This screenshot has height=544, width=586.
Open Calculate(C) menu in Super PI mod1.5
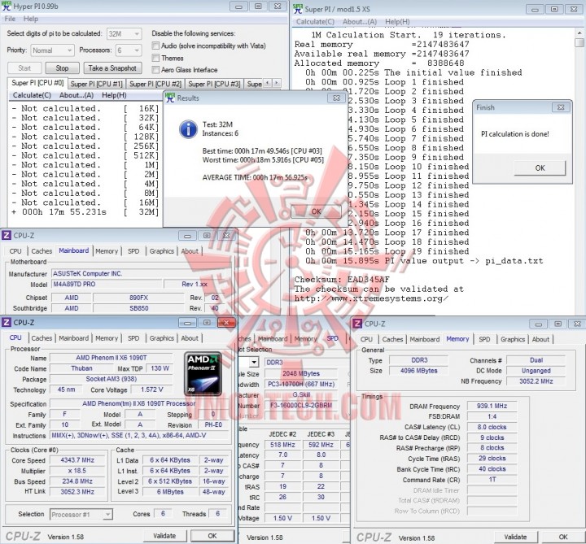tap(315, 22)
